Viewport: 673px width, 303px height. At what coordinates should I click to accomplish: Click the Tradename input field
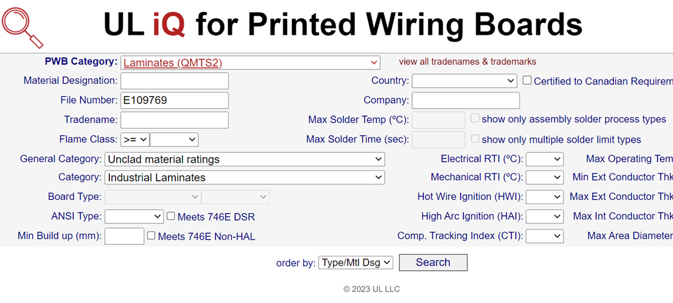click(x=175, y=120)
